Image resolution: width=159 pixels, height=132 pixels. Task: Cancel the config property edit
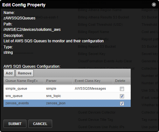coord(40,124)
